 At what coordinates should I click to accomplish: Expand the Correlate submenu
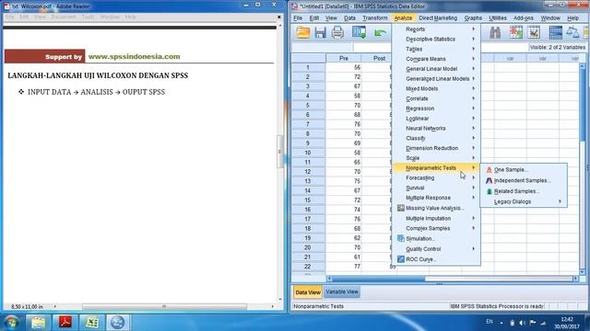pyautogui.click(x=436, y=98)
